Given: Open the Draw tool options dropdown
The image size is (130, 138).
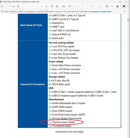Looking at the screenshot, I should 87,6.
